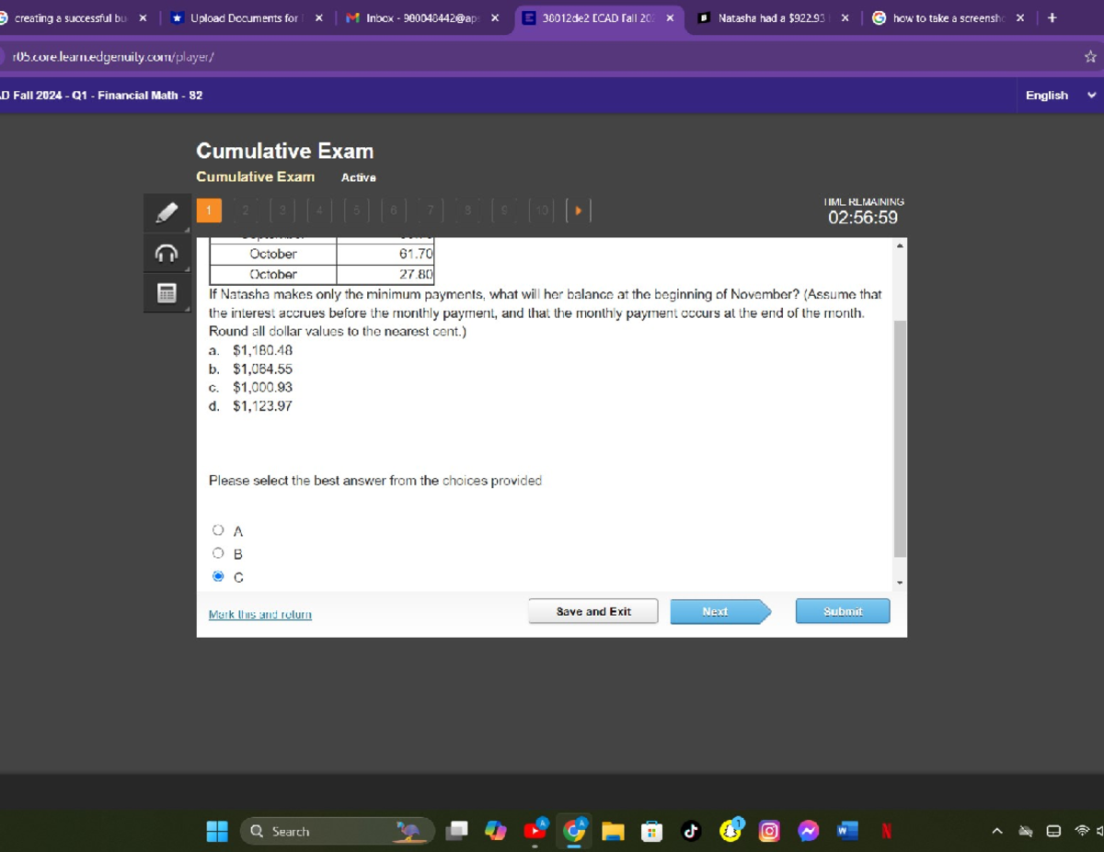Open Snapchat from the taskbar
1104x852 pixels.
click(x=730, y=831)
